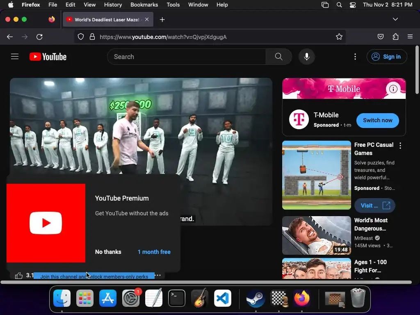
Task: Click the date and time in menu bar
Action: pos(388,5)
